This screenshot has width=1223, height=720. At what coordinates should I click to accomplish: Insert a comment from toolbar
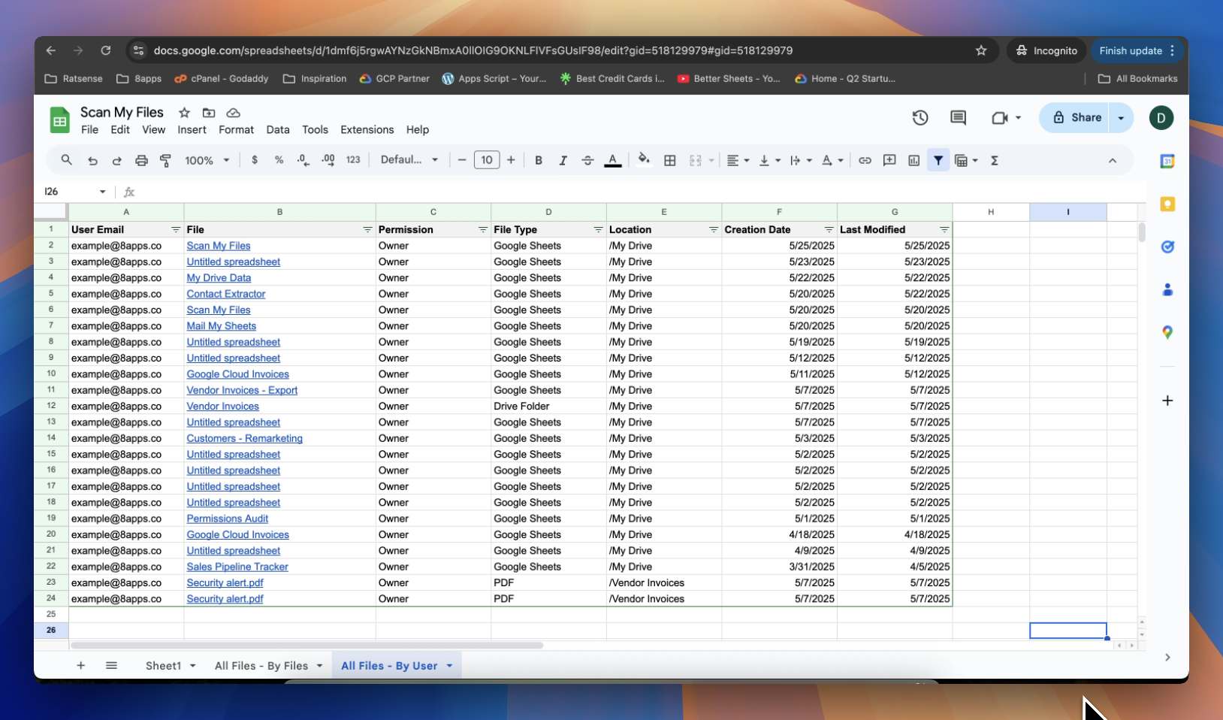[889, 160]
